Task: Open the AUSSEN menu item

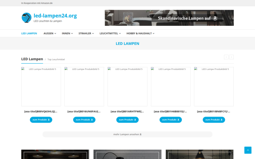Action: (48, 33)
